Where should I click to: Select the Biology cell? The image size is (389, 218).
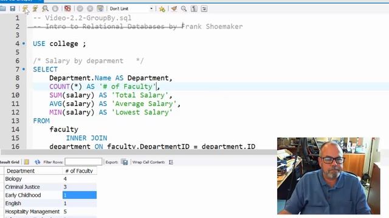[x=33, y=179]
